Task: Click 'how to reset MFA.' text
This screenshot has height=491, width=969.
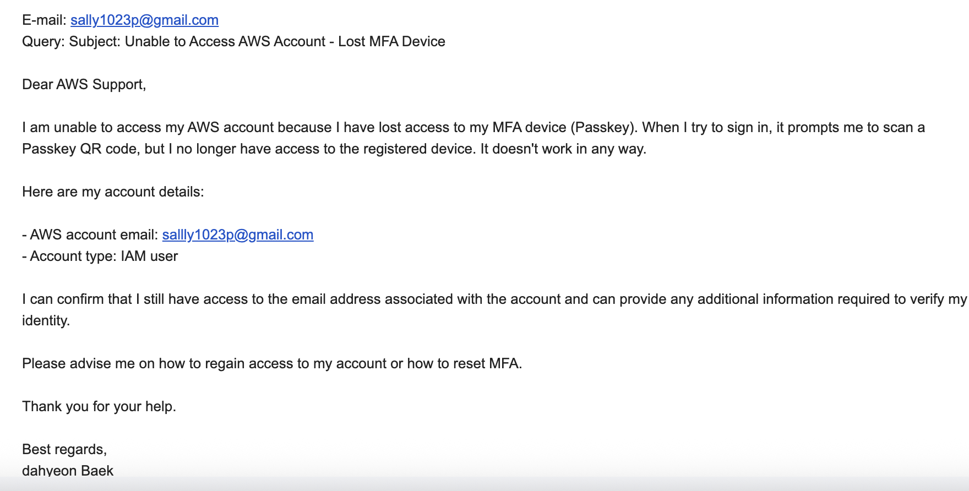Action: 464,364
